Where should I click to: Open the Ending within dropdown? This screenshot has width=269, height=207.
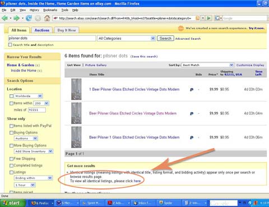[x=33, y=178]
